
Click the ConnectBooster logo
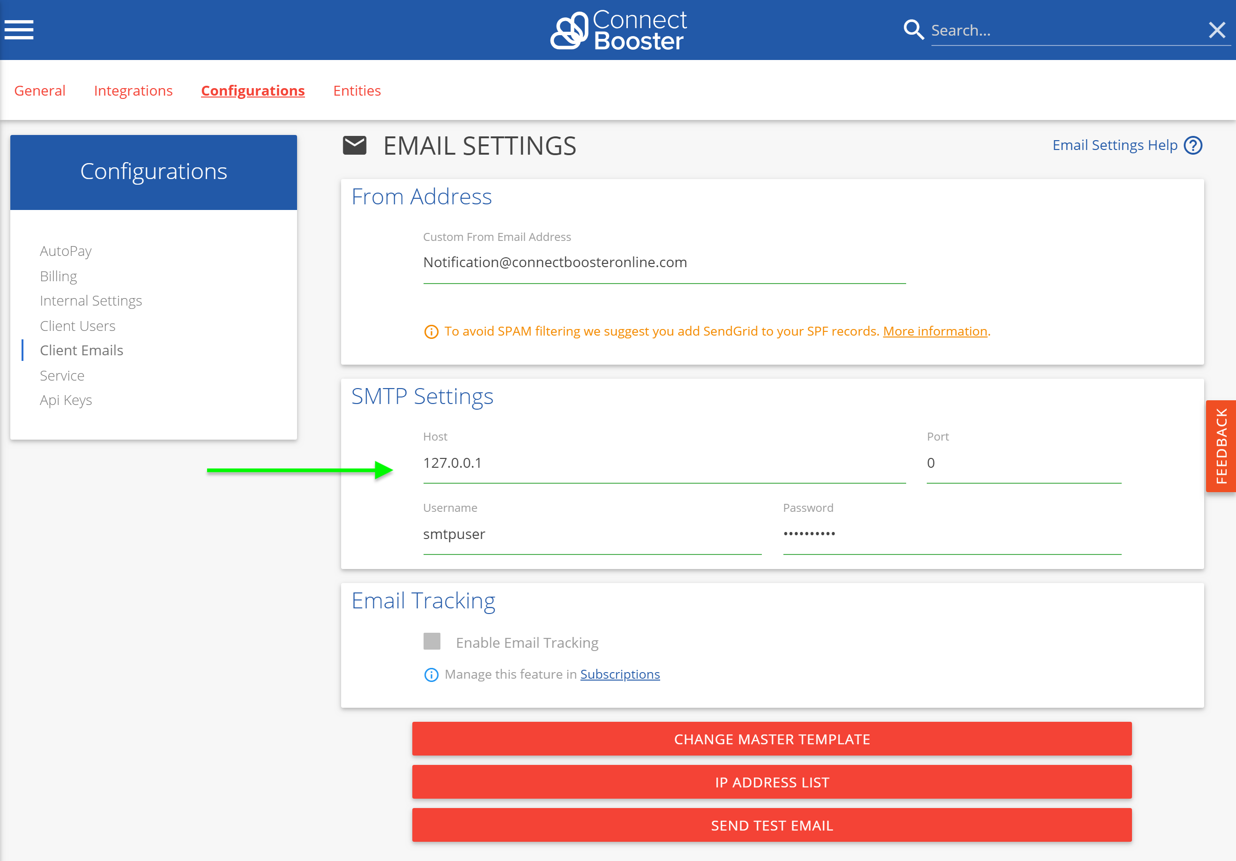point(618,30)
